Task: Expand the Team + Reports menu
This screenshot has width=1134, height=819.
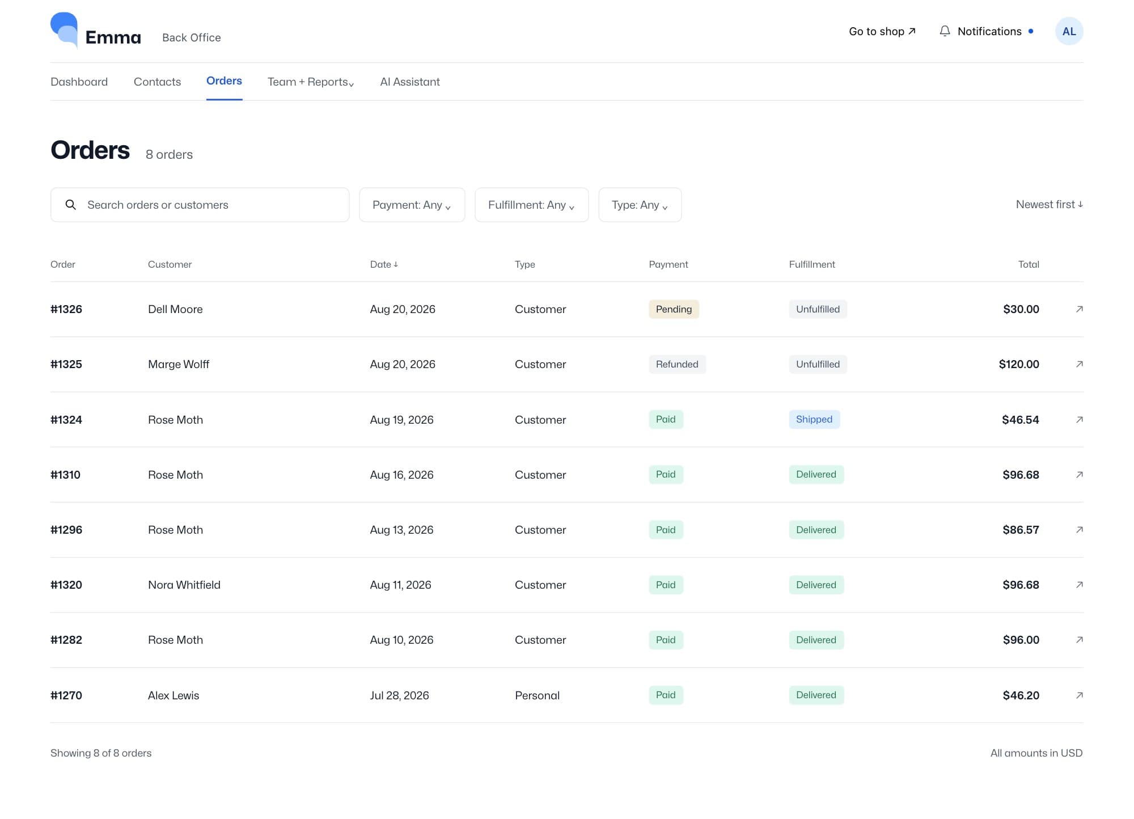Action: (x=311, y=82)
